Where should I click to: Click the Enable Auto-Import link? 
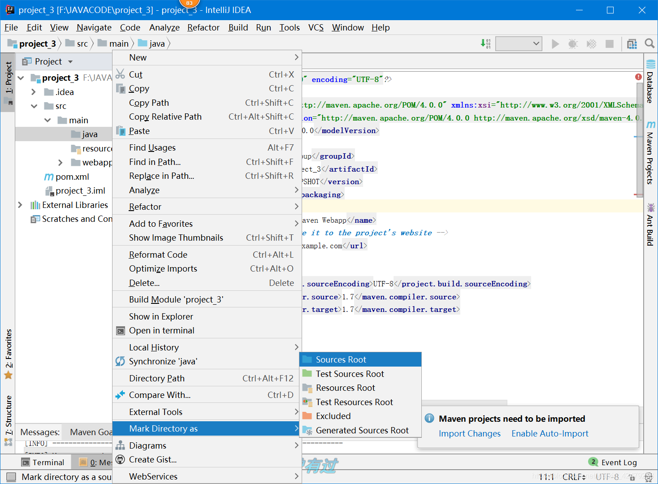point(550,433)
